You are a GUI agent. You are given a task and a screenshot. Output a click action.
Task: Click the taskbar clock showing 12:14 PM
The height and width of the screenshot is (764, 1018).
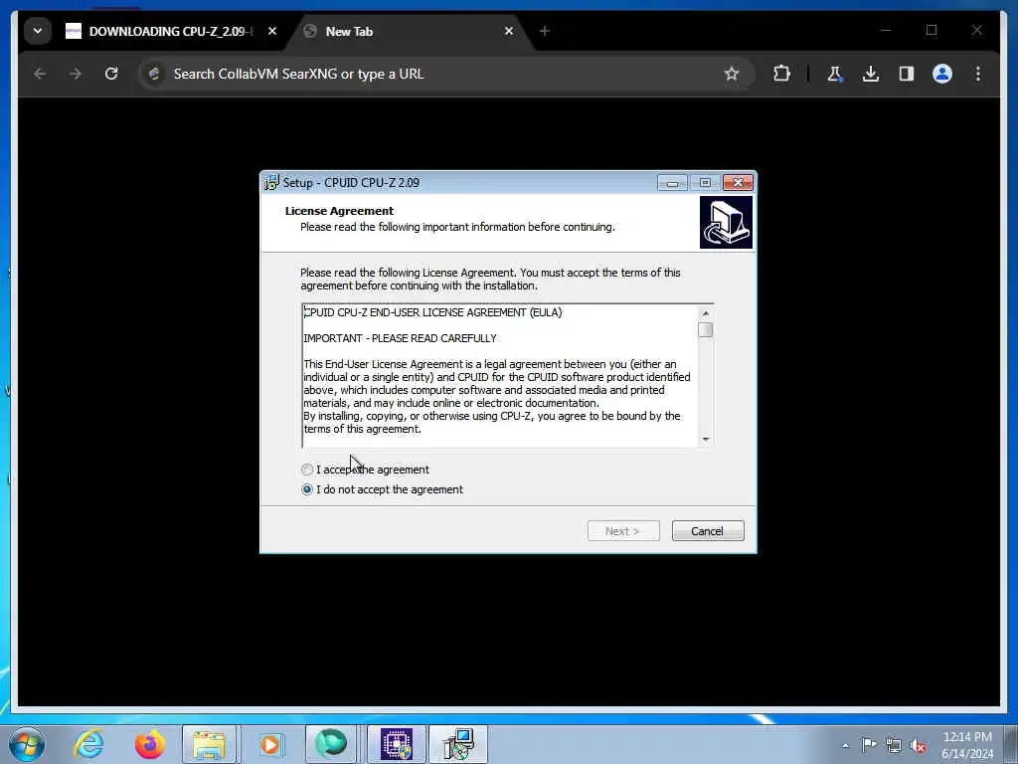click(967, 745)
